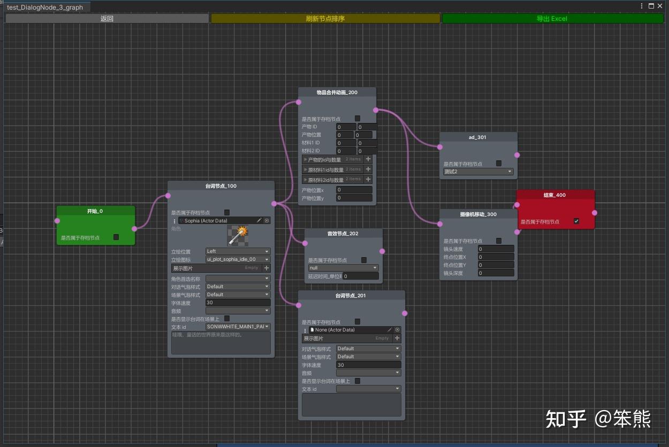The image size is (669, 447).
Task: Click the 返回 button
Action: (106, 18)
